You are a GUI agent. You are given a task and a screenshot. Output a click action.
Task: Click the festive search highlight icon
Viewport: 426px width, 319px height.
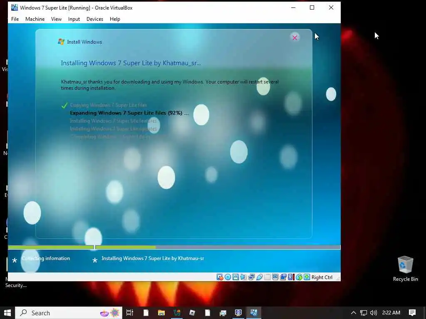pyautogui.click(x=110, y=313)
